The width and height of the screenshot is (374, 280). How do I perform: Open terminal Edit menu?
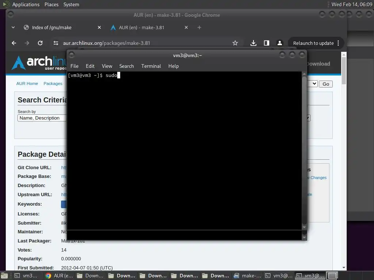click(x=90, y=66)
